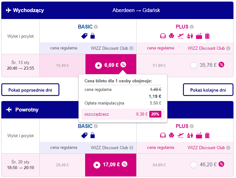Select the outgoing BASIC 6,69 £ fare radio button
The height and width of the screenshot is (178, 236).
click(98, 66)
